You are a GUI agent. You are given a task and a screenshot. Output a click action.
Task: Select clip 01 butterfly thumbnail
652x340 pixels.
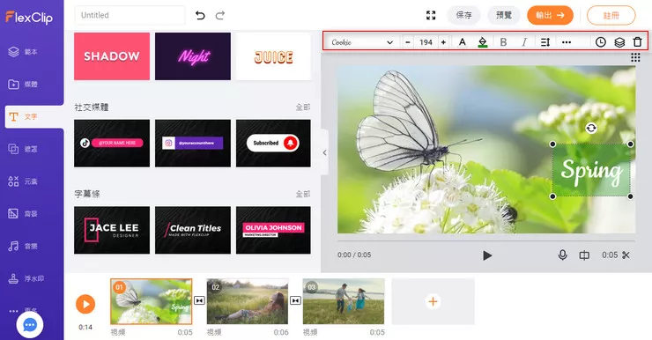(x=152, y=301)
